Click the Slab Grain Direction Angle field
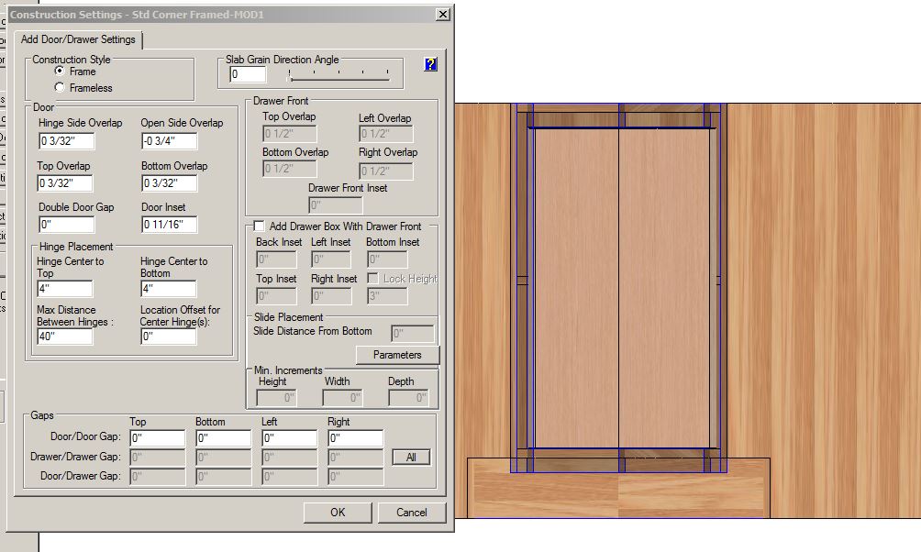Image resolution: width=921 pixels, height=552 pixels. point(248,74)
